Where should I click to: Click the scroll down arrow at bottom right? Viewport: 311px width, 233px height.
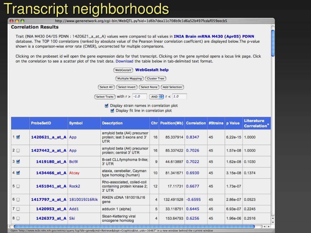click(x=273, y=222)
